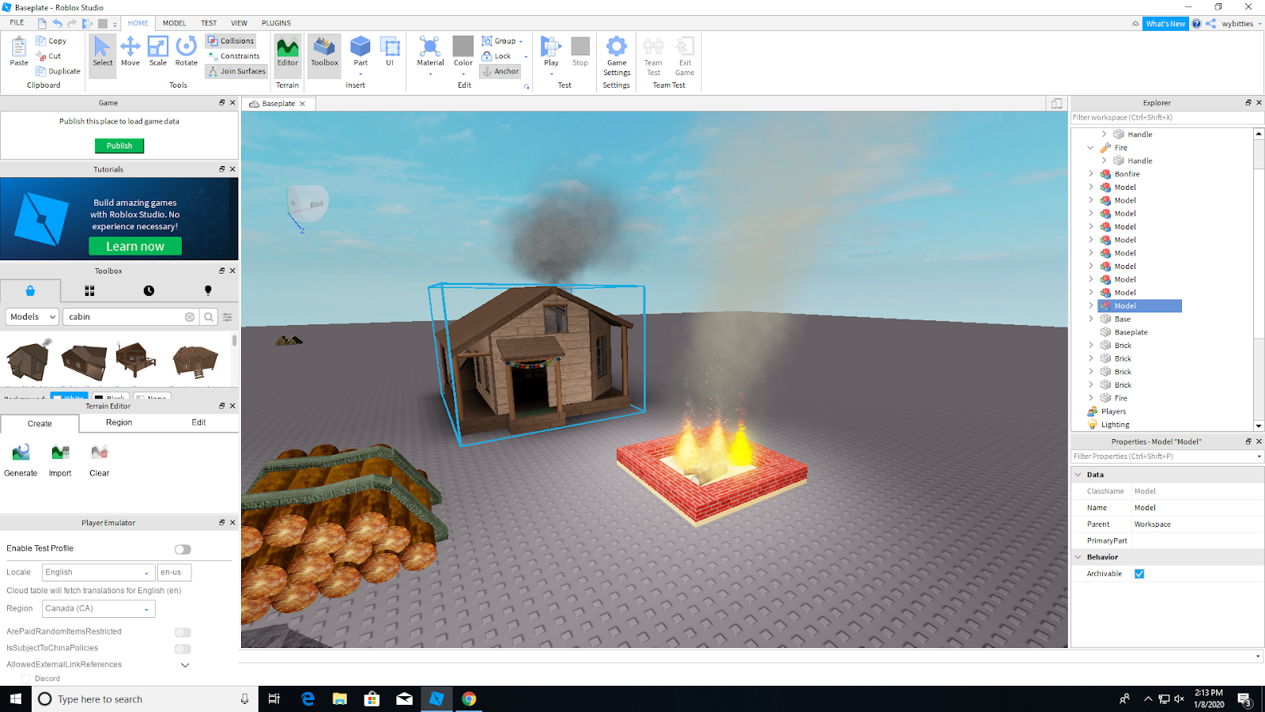Open Toolbox search filter options icon

(x=228, y=317)
